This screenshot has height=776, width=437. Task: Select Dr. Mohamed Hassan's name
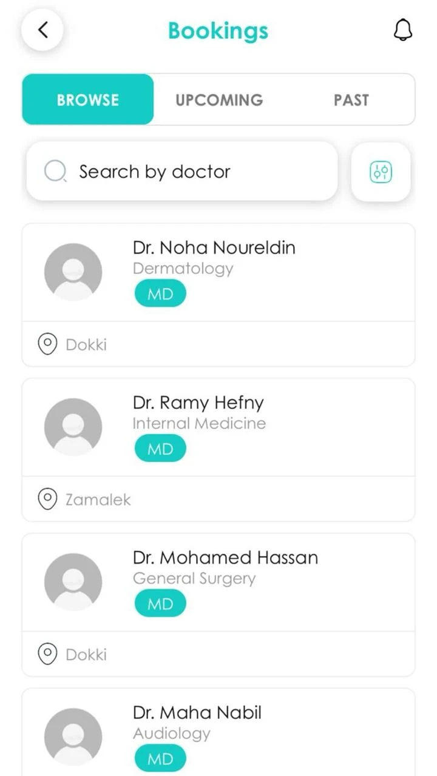tap(225, 557)
